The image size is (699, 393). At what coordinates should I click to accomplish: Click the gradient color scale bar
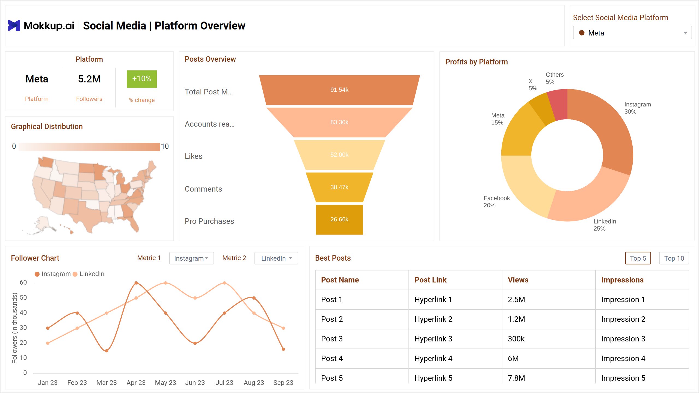[89, 147]
